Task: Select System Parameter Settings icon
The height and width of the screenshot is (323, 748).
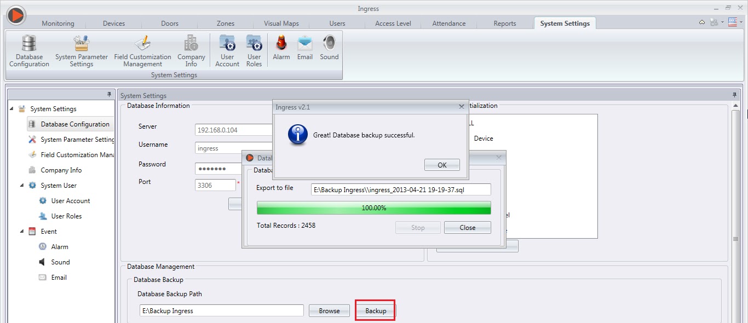Action: tap(81, 50)
